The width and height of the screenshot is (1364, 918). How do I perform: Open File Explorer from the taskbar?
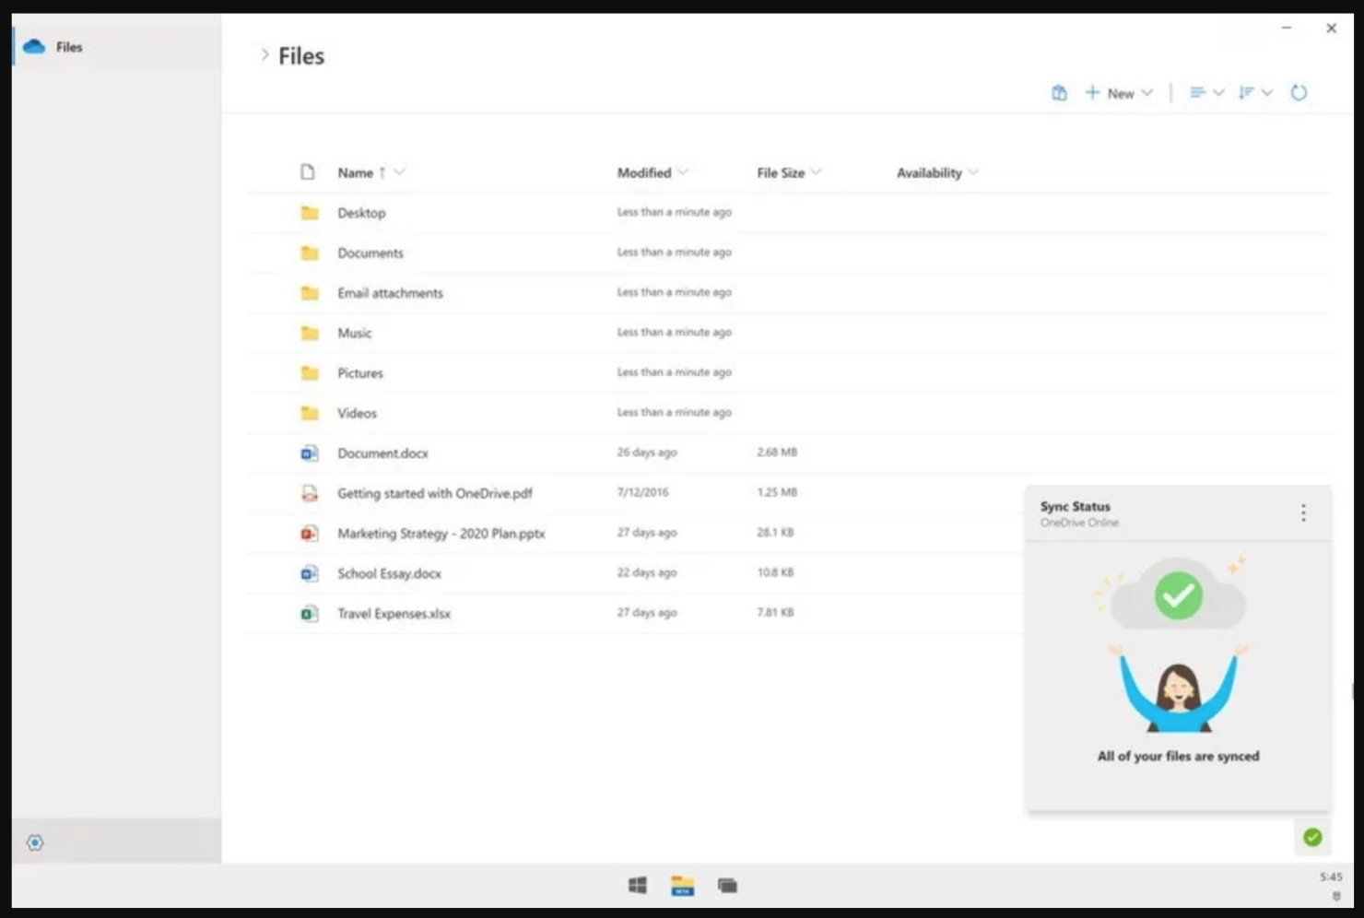(682, 886)
